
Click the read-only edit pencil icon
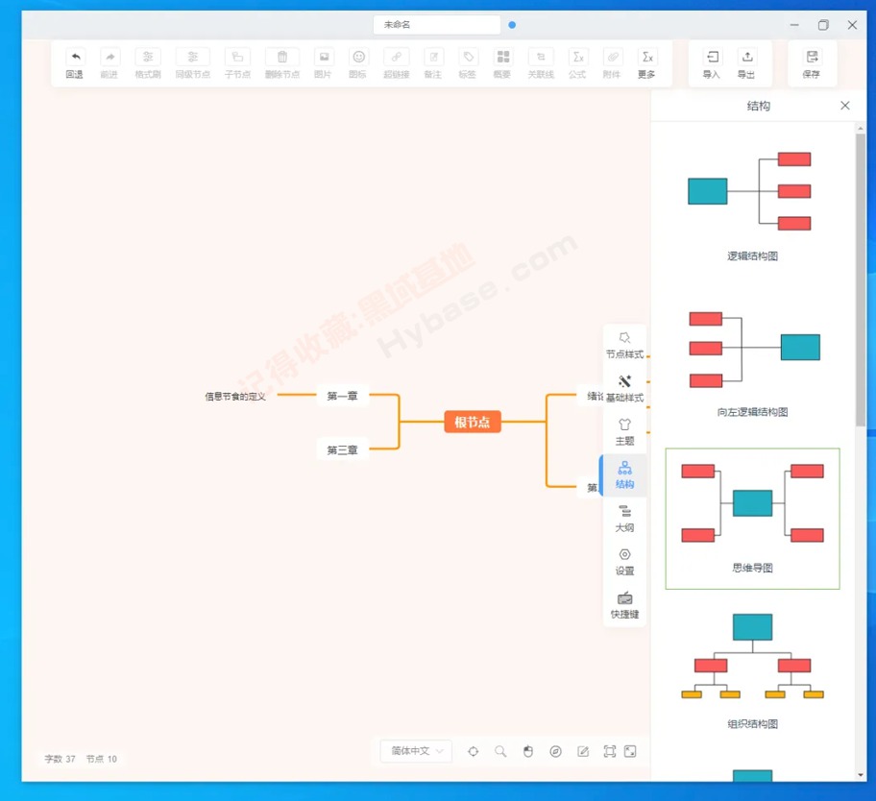pyautogui.click(x=583, y=751)
